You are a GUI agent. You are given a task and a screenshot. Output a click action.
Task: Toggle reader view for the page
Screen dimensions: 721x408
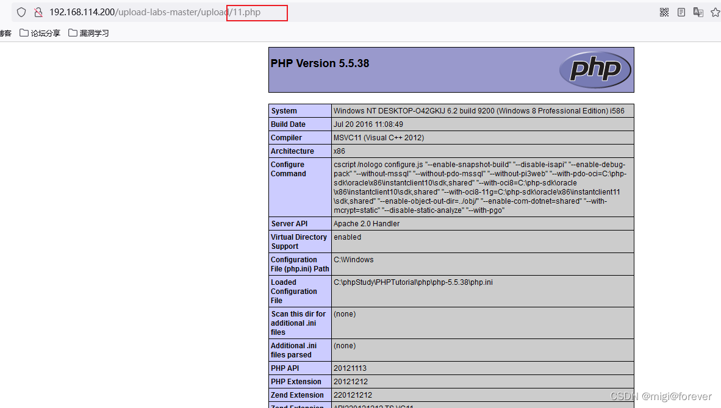point(681,12)
